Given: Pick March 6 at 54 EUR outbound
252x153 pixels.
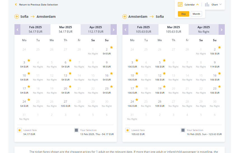Looking at the screenshot, I should (66, 64).
